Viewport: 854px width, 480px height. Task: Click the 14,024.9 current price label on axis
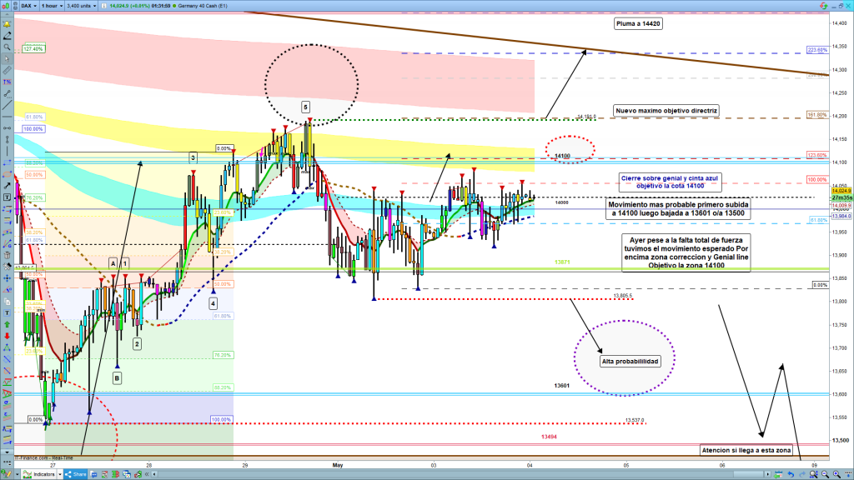[x=841, y=191]
